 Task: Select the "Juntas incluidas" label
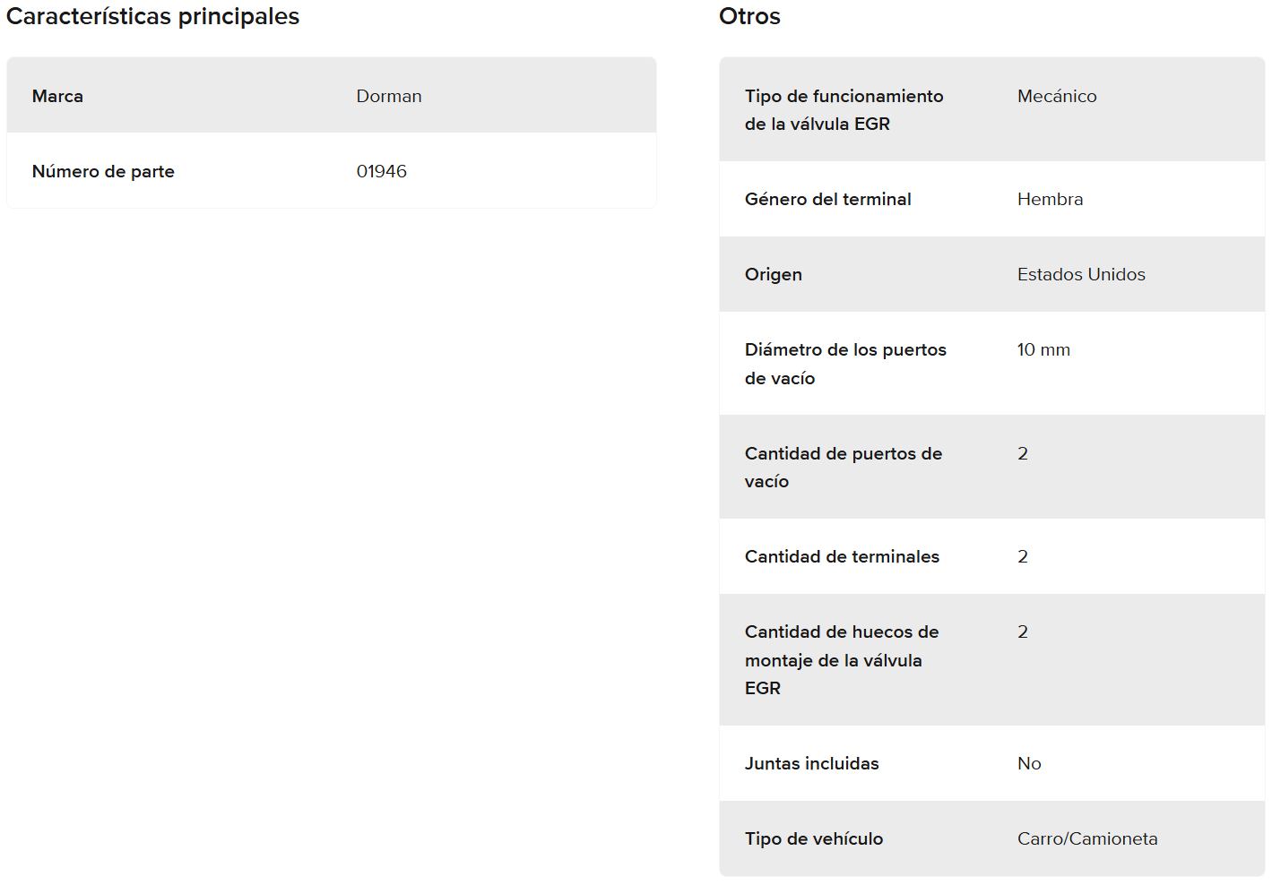click(811, 763)
